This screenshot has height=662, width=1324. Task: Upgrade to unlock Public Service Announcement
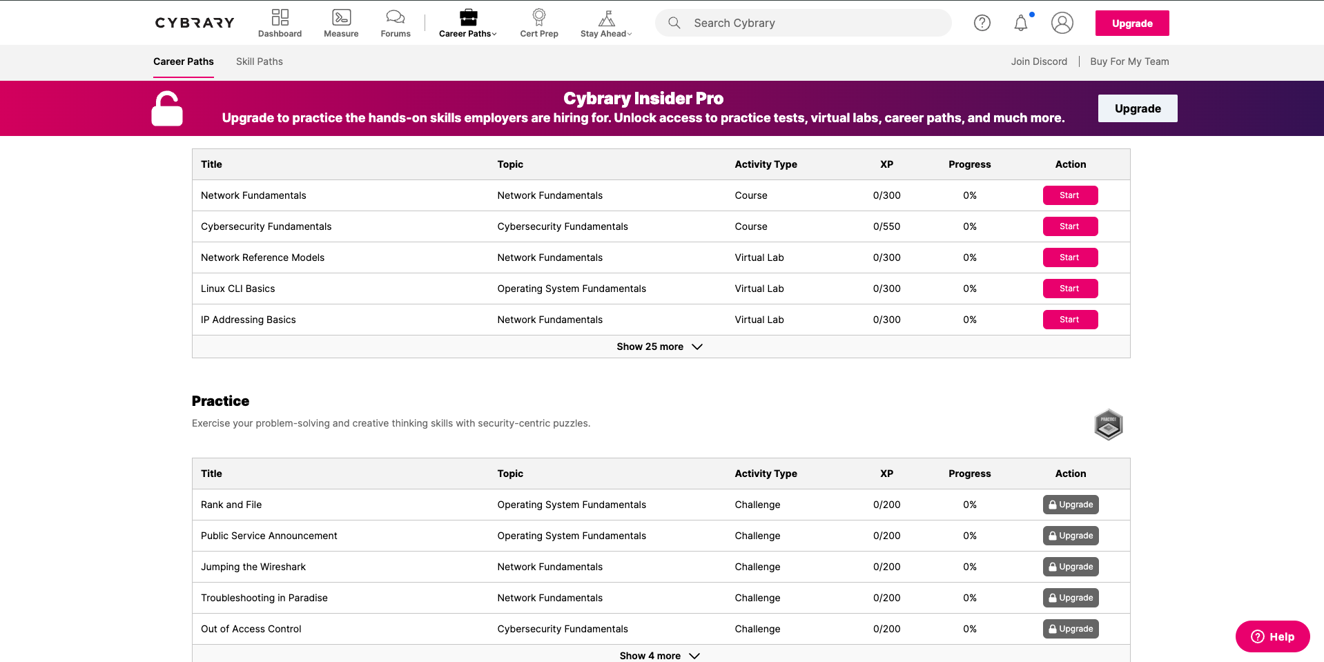coord(1071,536)
